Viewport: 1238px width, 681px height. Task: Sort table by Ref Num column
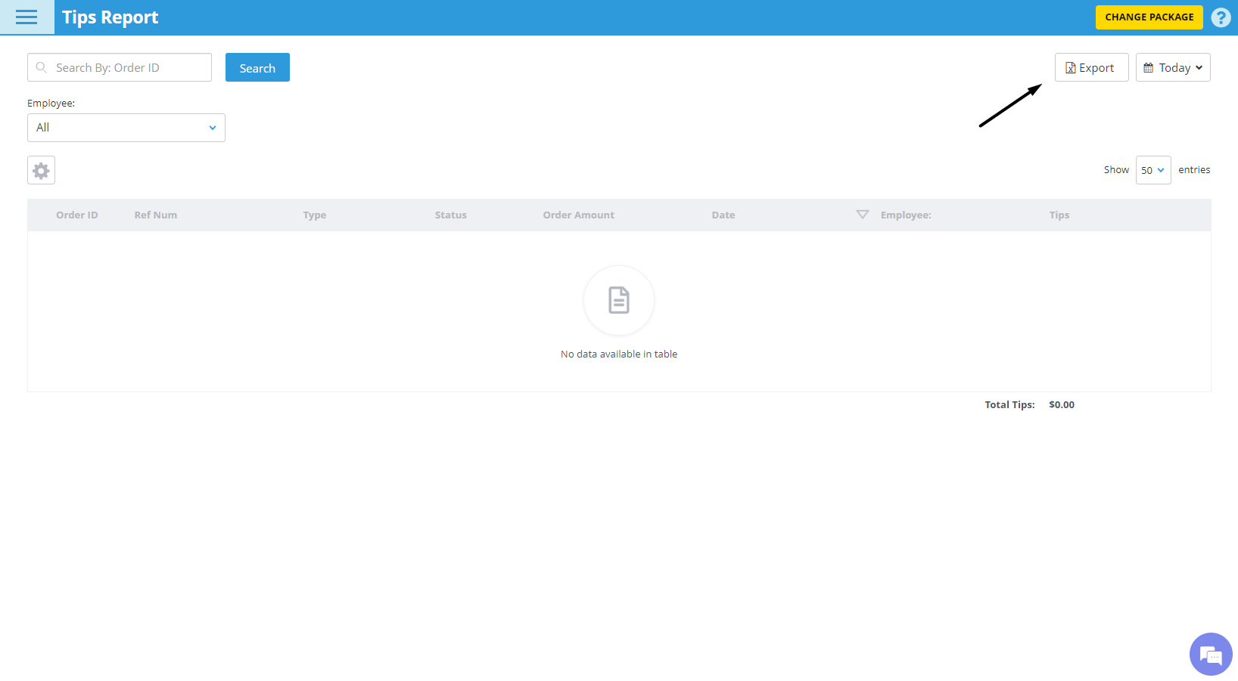coord(156,215)
